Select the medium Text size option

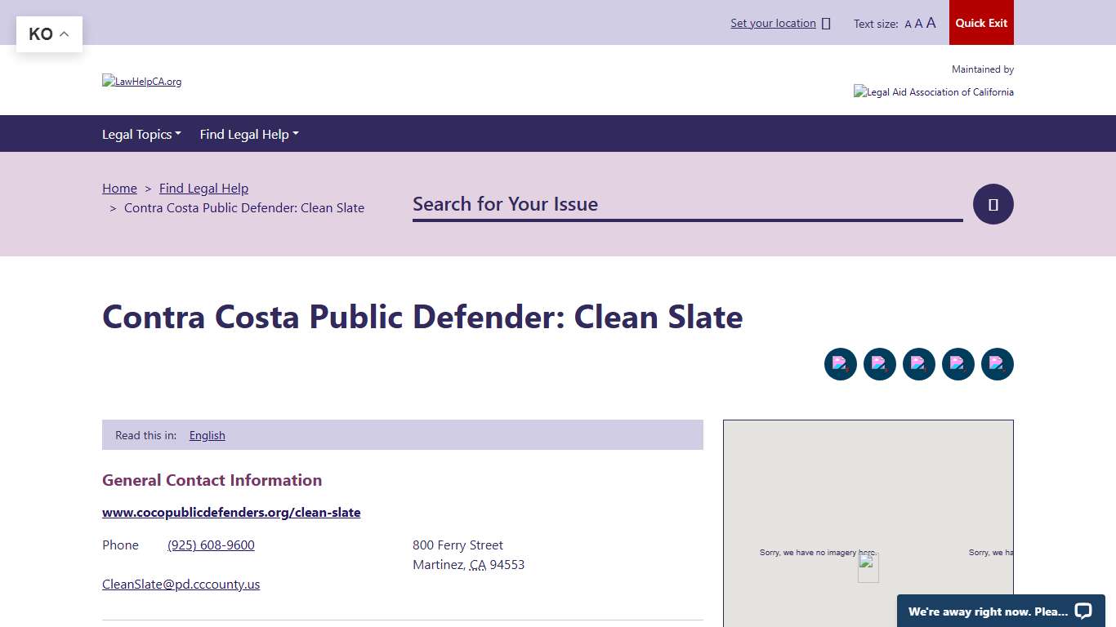[918, 23]
